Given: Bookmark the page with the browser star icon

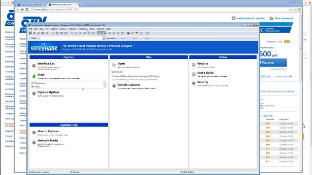Looking at the screenshot, I should coord(291,10).
